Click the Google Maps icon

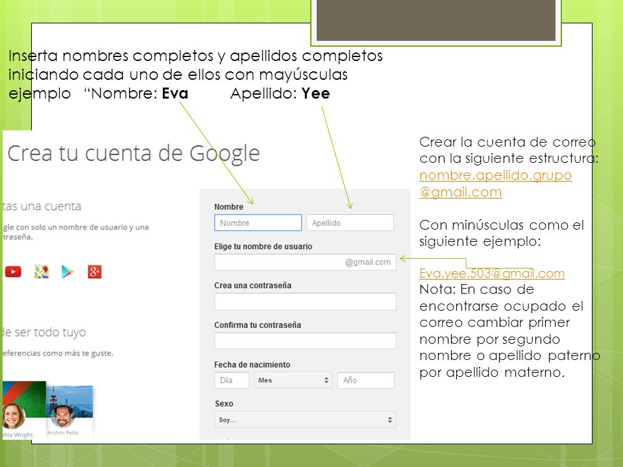point(42,272)
